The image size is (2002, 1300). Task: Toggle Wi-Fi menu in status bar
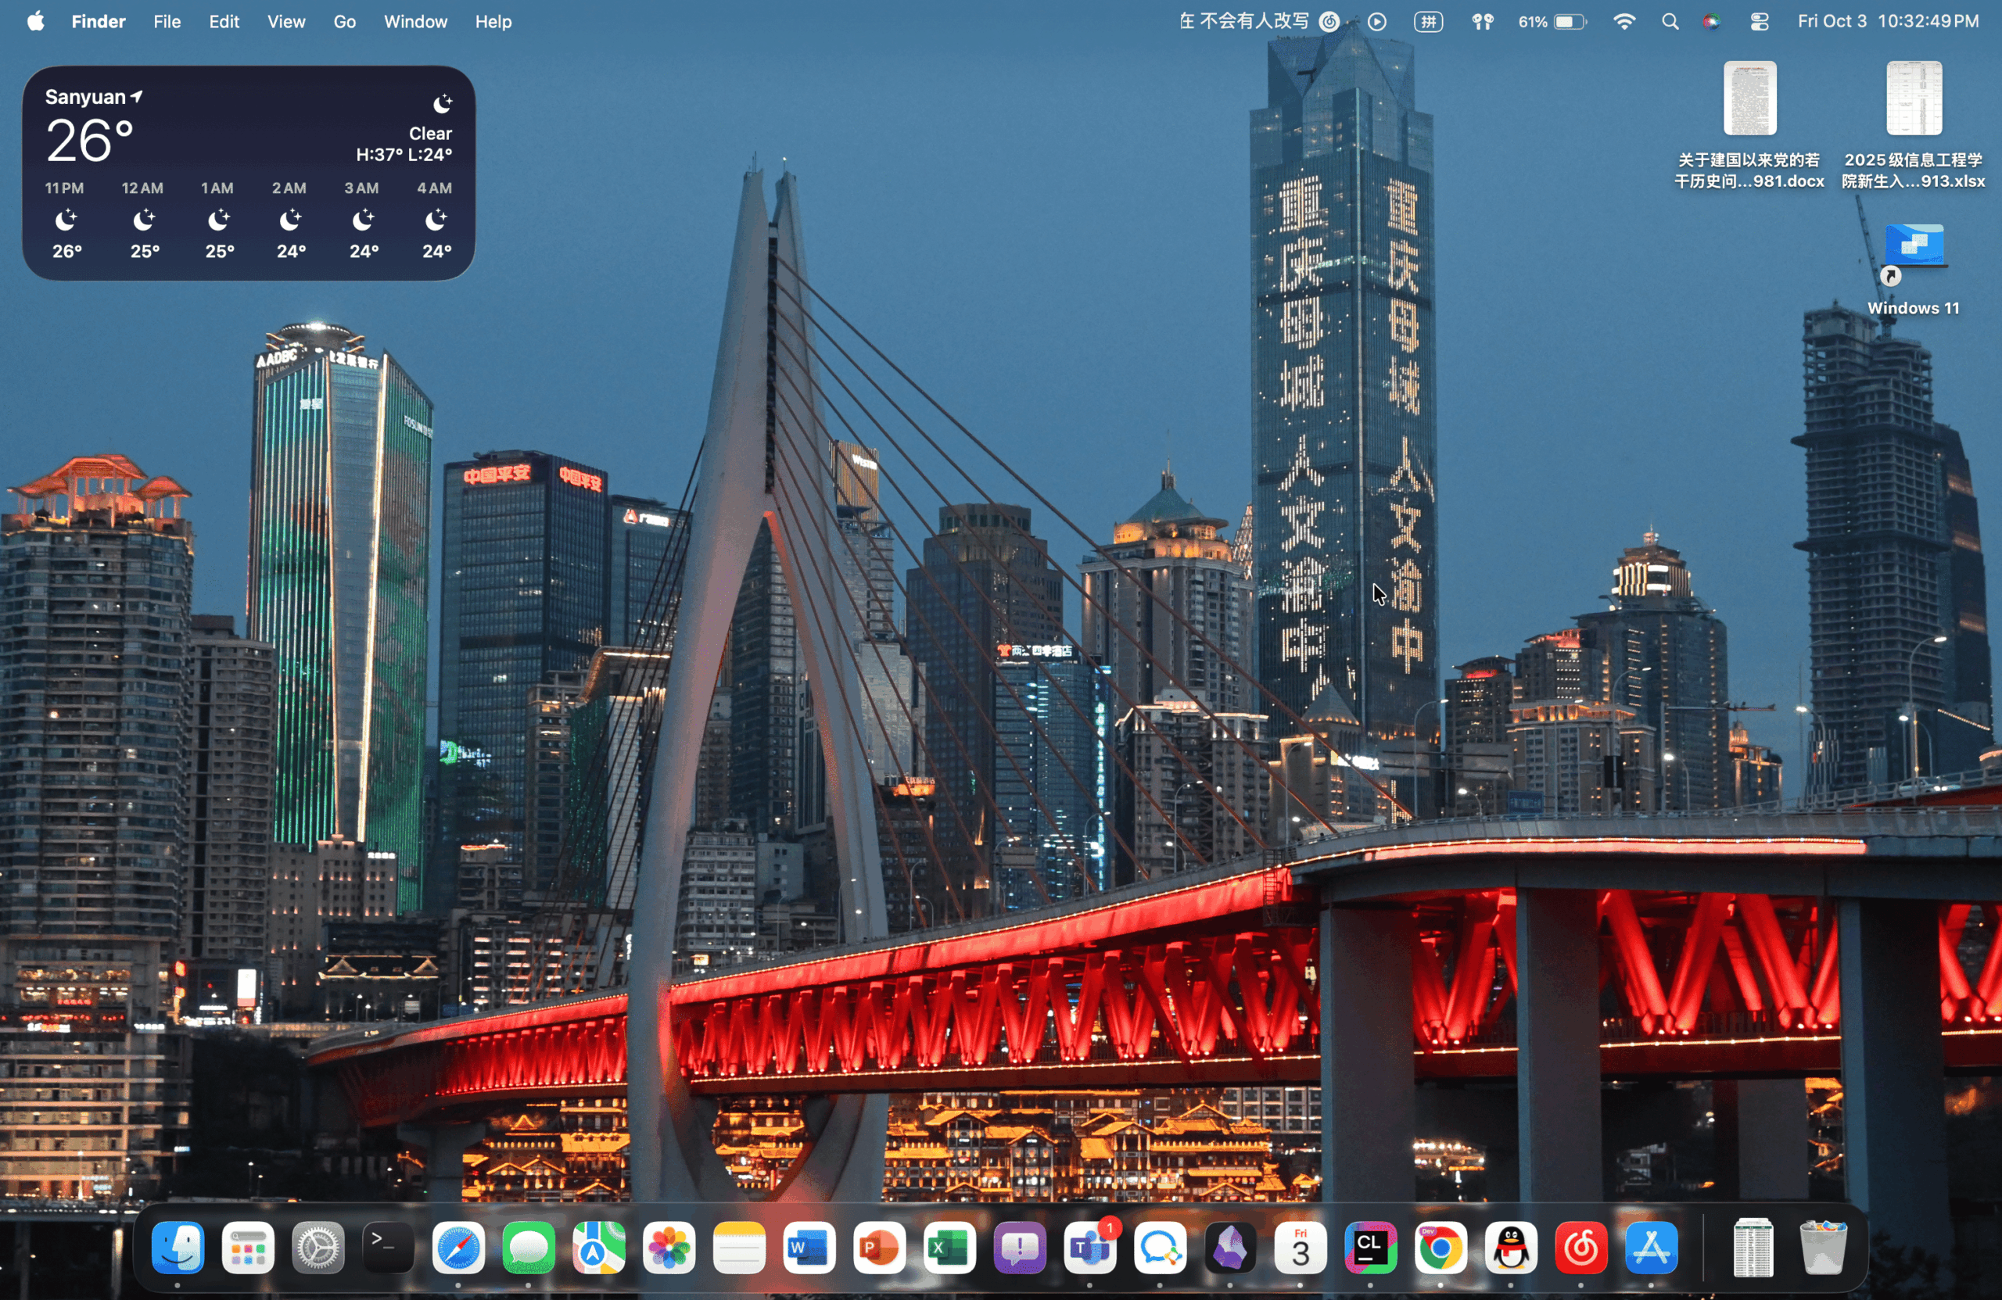(x=1624, y=22)
